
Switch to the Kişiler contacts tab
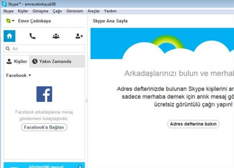(x=17, y=61)
